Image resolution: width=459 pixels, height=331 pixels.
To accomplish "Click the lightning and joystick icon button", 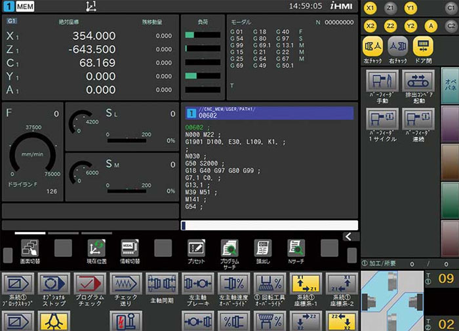I will click(x=126, y=321).
